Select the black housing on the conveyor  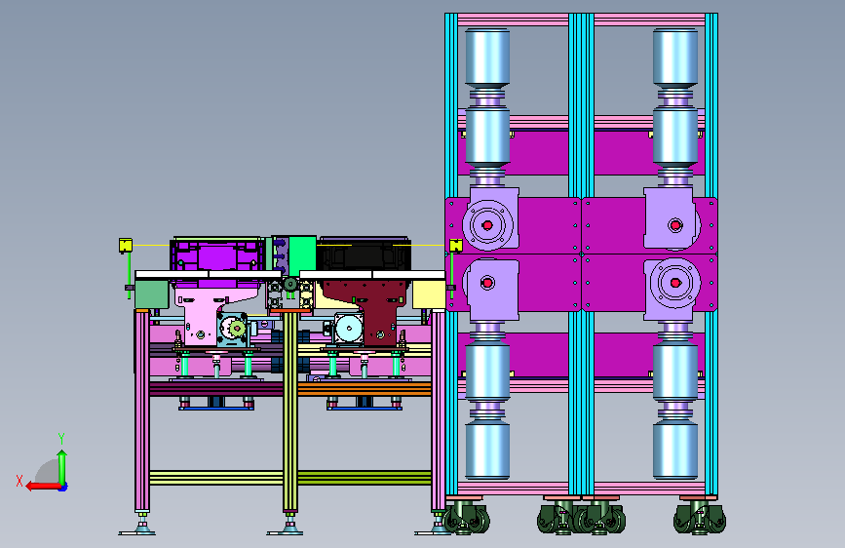(x=365, y=254)
